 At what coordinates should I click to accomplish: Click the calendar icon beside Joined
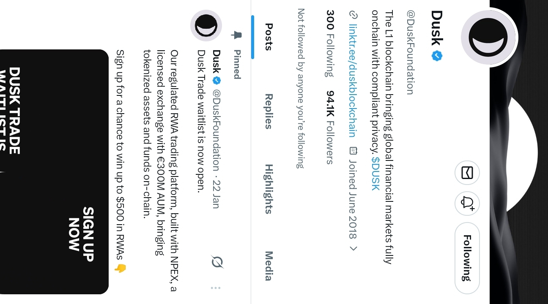point(353,151)
